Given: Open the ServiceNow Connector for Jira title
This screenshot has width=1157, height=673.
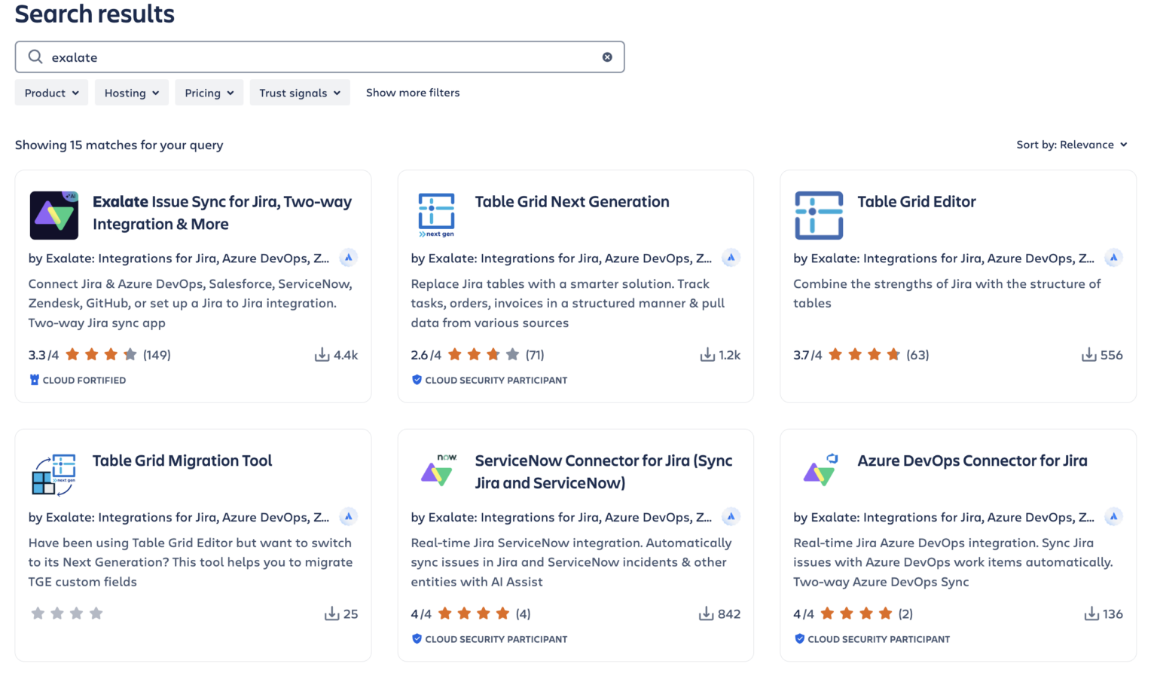Looking at the screenshot, I should coord(603,471).
